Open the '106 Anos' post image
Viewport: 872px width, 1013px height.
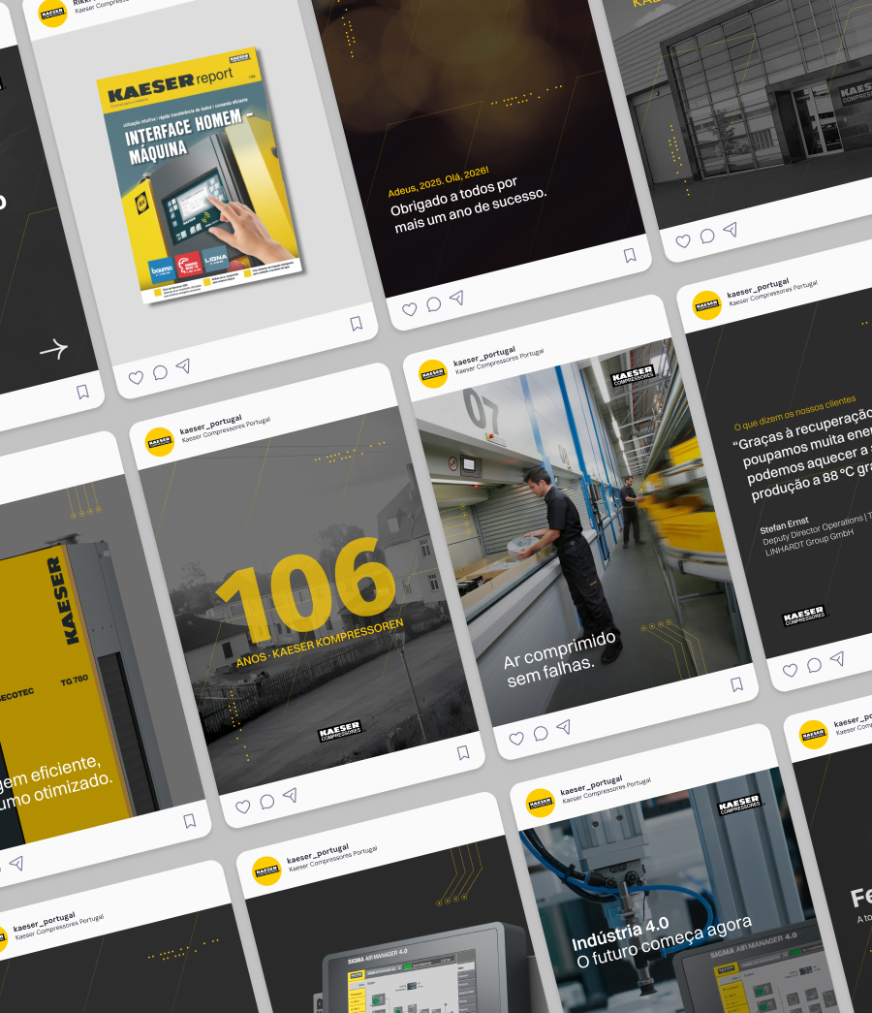[x=309, y=600]
